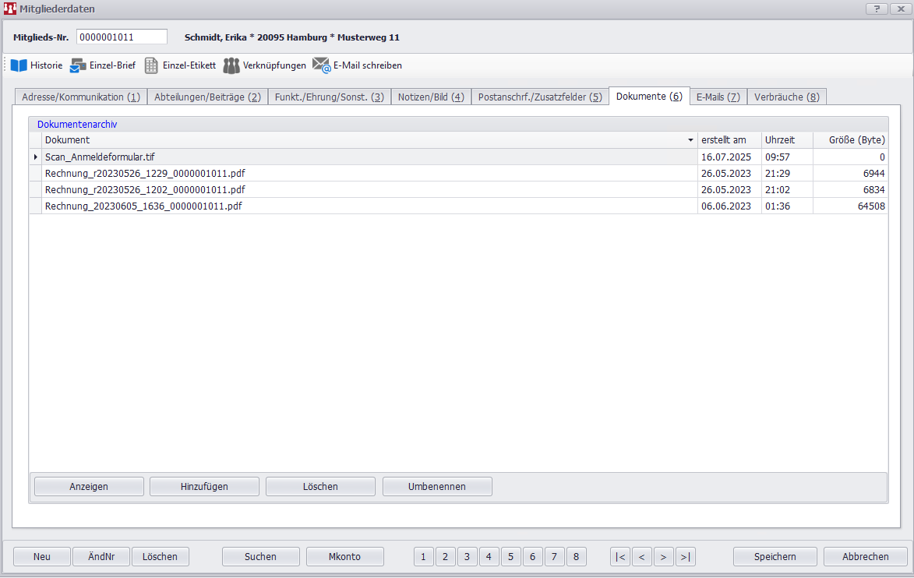
Task: Click the Umbenennen button
Action: tap(436, 486)
